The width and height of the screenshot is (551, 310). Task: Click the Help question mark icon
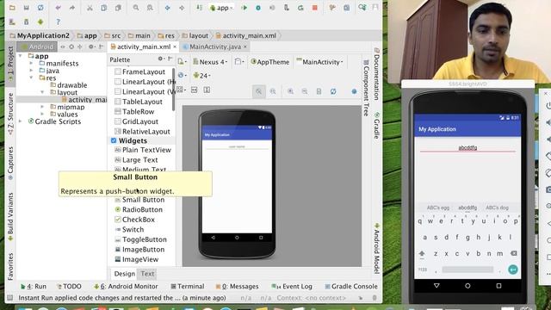pos(58,22)
